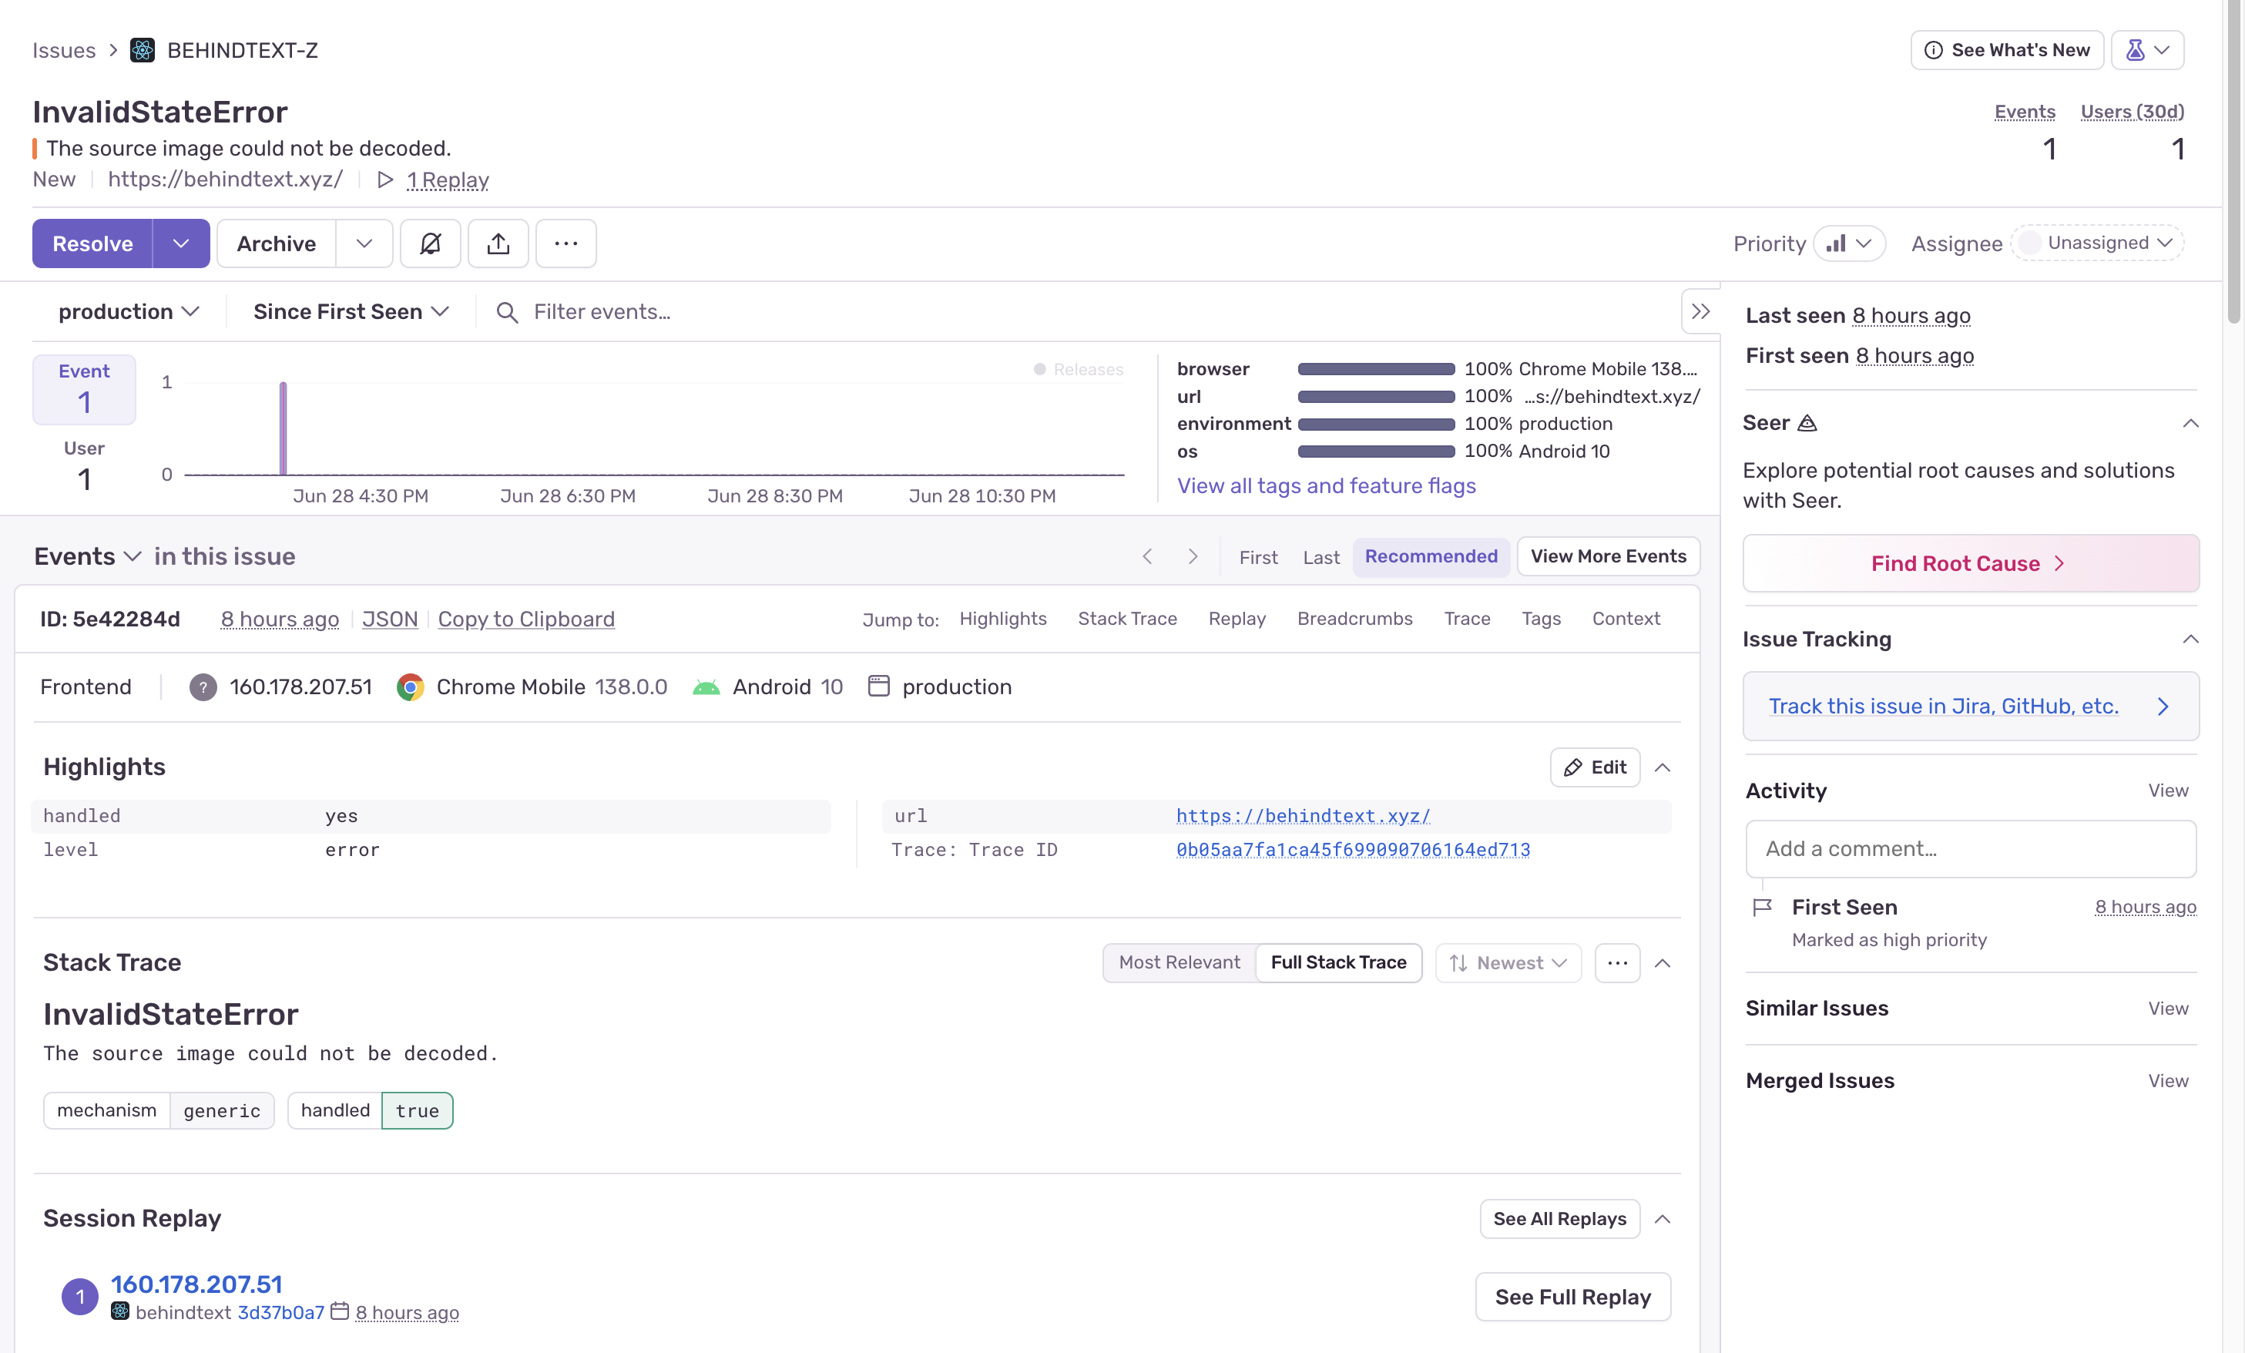Click the event spike bar in chart
This screenshot has height=1353, width=2245.
point(284,428)
